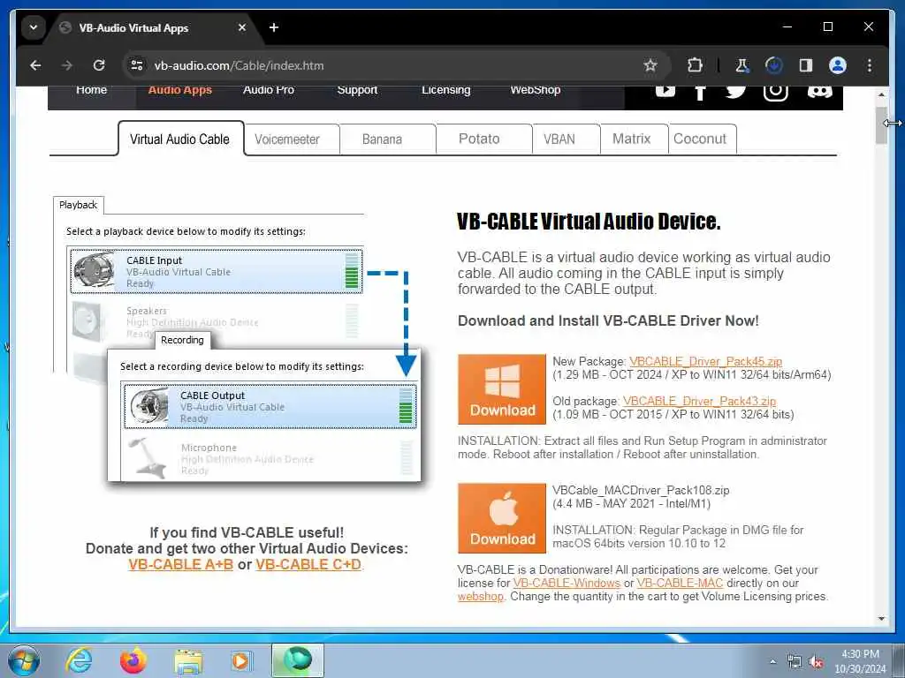Open the Extensions puzzle icon
Image resolution: width=905 pixels, height=678 pixels.
pos(695,65)
